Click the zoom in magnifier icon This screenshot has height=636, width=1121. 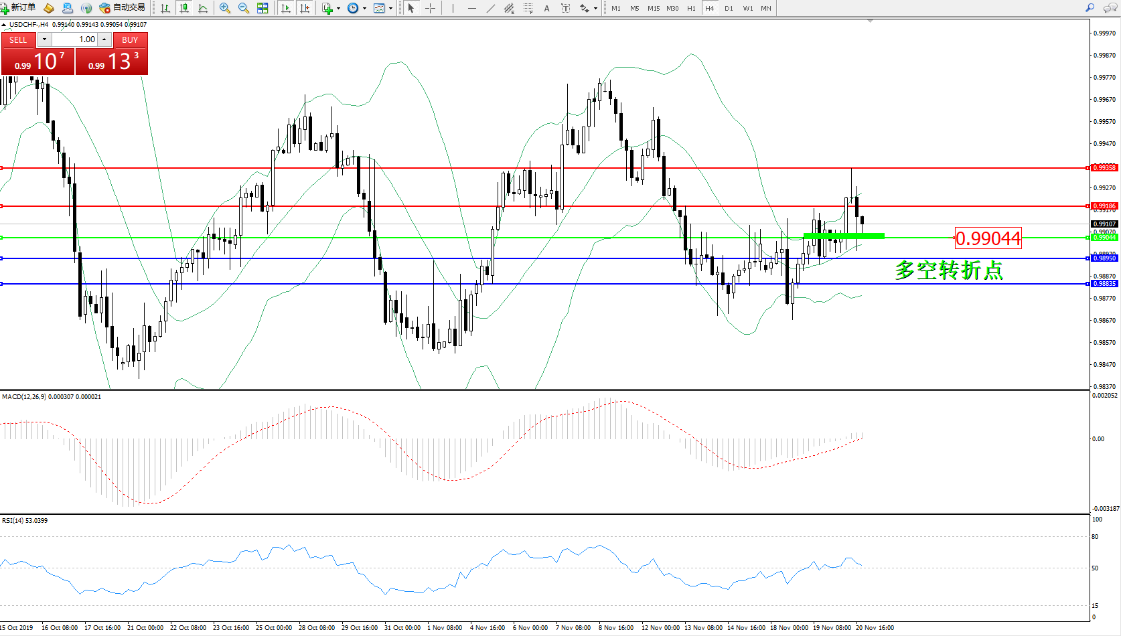tap(225, 8)
